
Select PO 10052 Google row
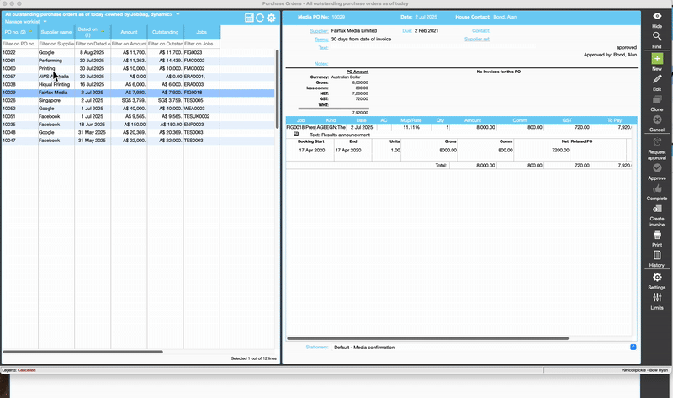pos(138,109)
